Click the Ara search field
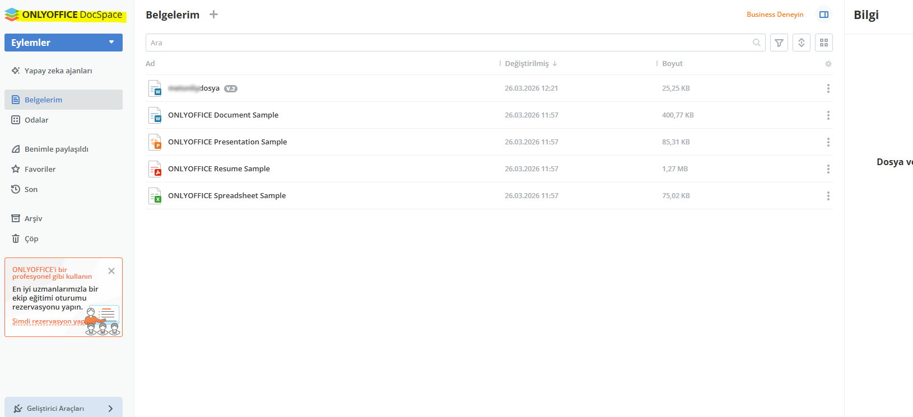Image resolution: width=913 pixels, height=417 pixels. pyautogui.click(x=448, y=43)
